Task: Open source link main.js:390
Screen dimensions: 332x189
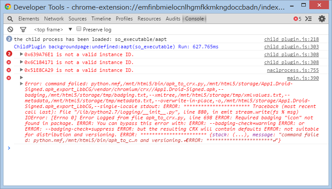Action: click(x=303, y=78)
